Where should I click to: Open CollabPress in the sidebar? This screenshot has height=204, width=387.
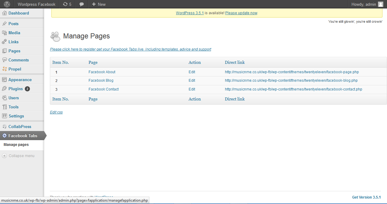point(20,127)
